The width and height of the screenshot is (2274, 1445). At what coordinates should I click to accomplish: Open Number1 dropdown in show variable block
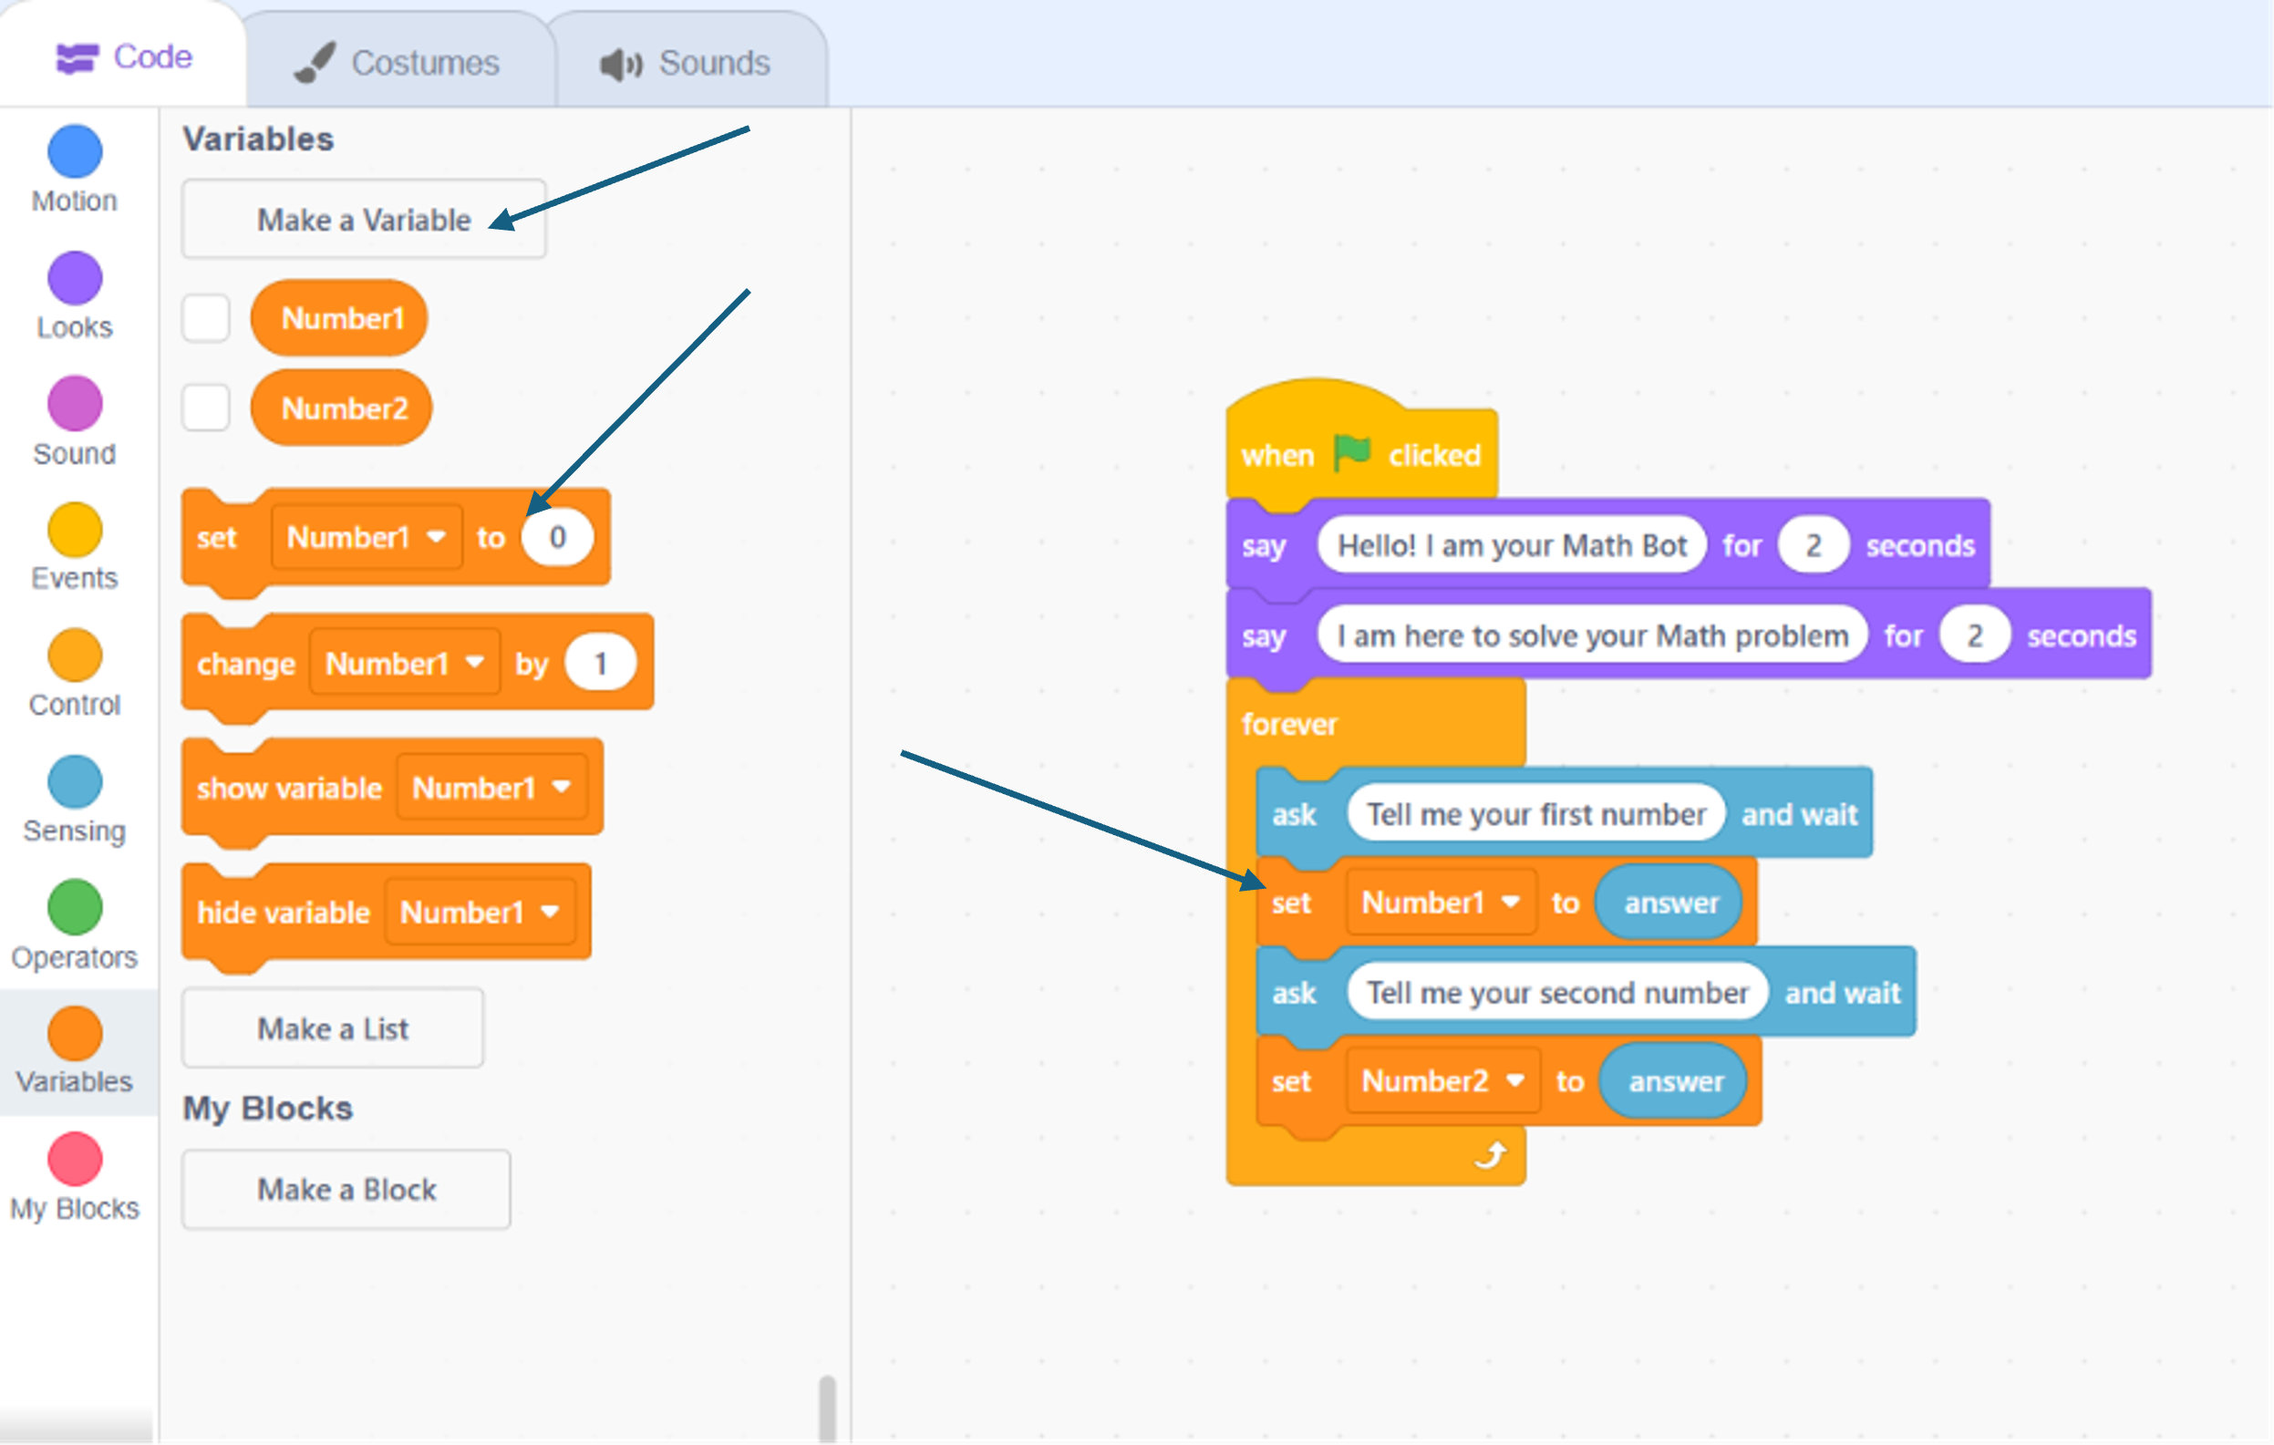(x=492, y=787)
